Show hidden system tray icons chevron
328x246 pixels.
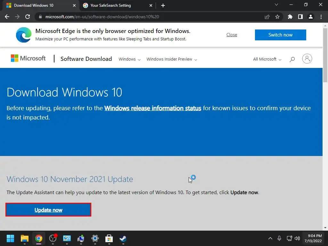pyautogui.click(x=270, y=238)
